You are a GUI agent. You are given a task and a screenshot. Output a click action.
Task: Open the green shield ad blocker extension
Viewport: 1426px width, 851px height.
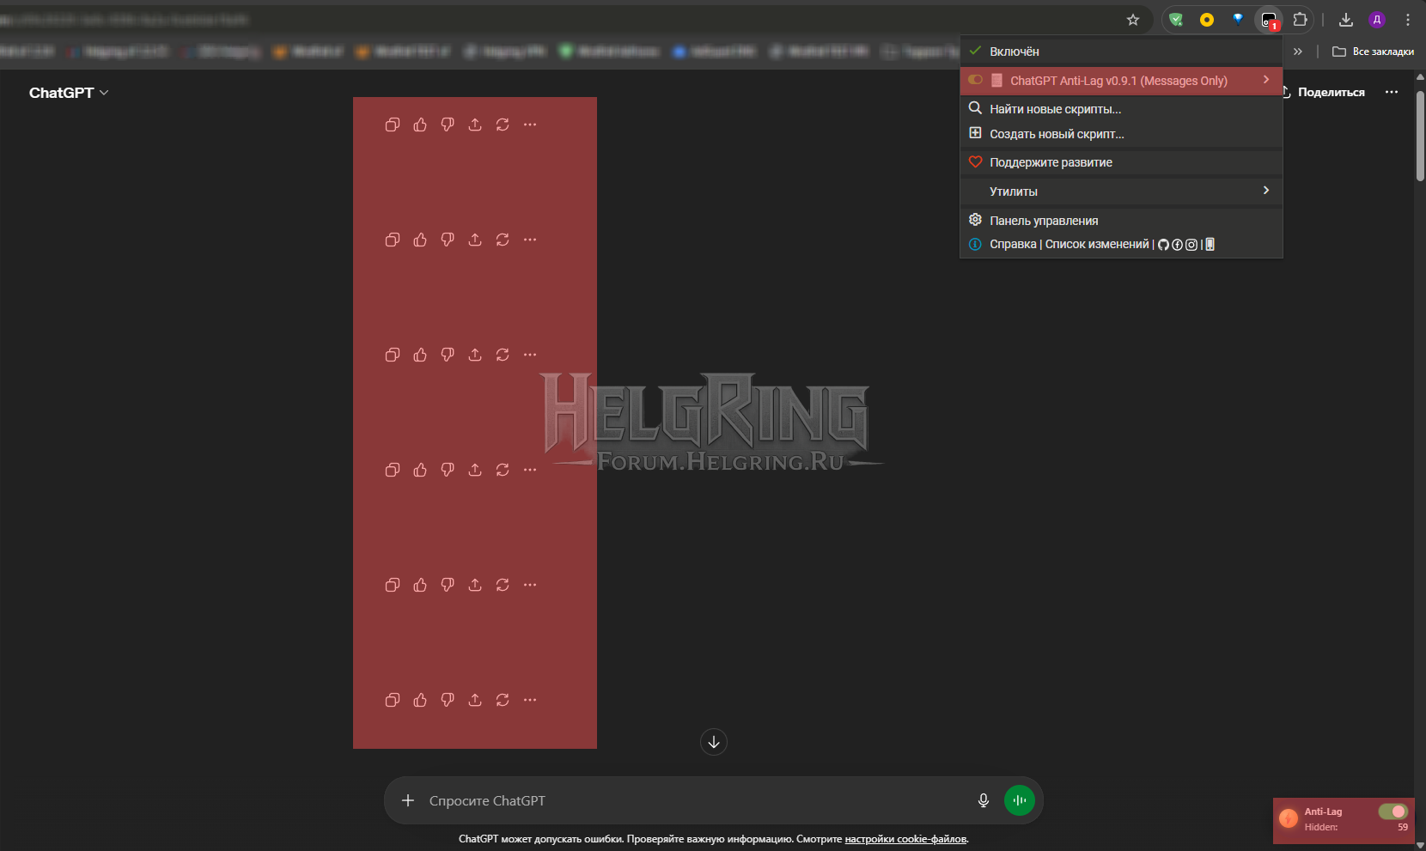1176,20
